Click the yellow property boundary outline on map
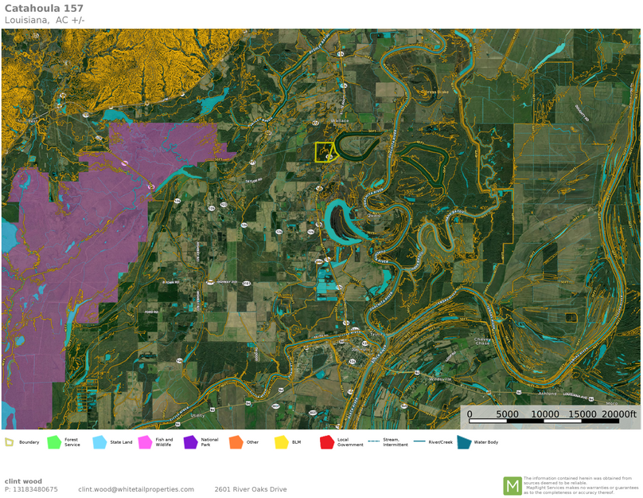Viewport: 643px width, 498px height. coord(324,152)
